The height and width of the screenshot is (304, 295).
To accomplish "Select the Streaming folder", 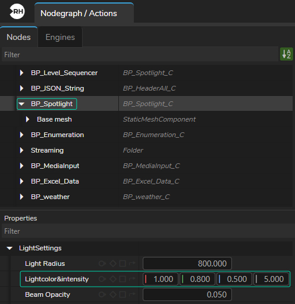I will pos(47,150).
